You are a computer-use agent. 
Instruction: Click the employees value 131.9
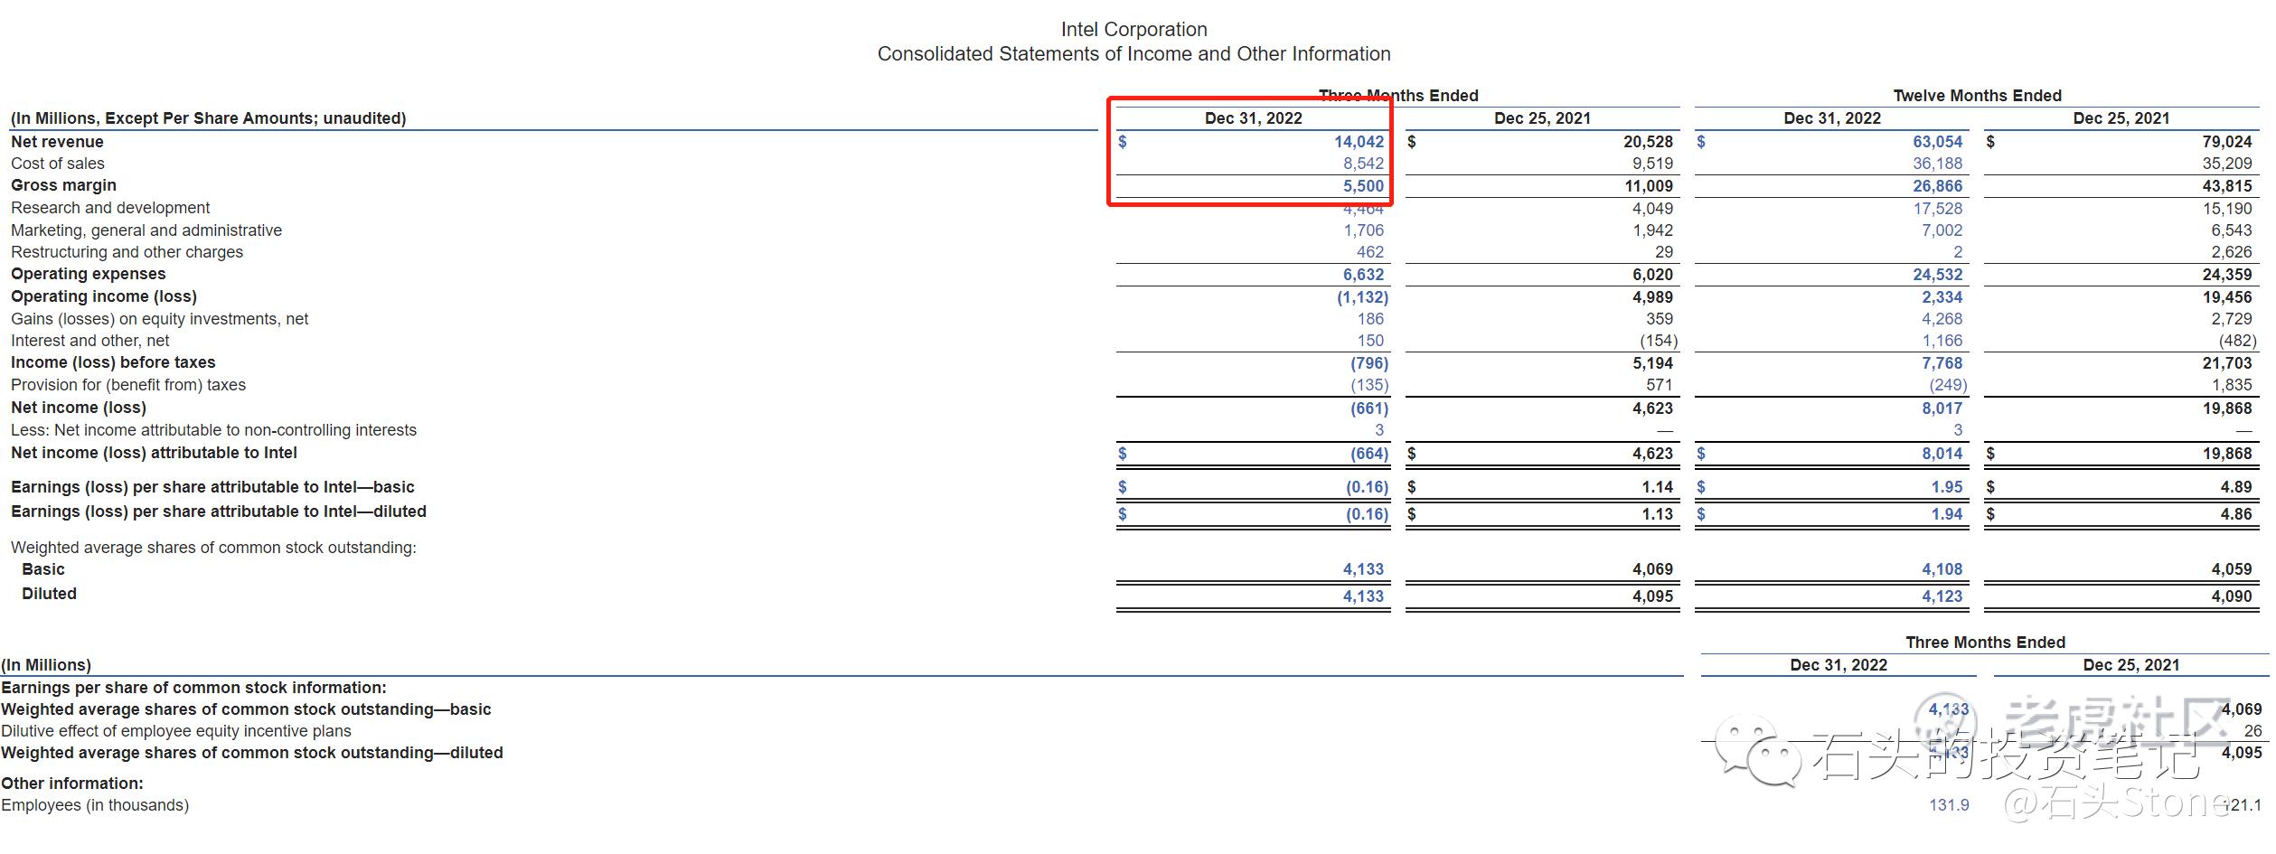[x=1949, y=805]
